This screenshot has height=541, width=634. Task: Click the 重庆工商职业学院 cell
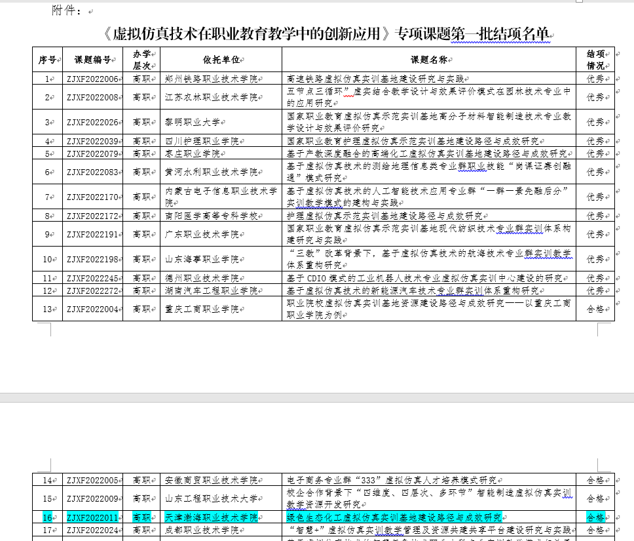202,309
